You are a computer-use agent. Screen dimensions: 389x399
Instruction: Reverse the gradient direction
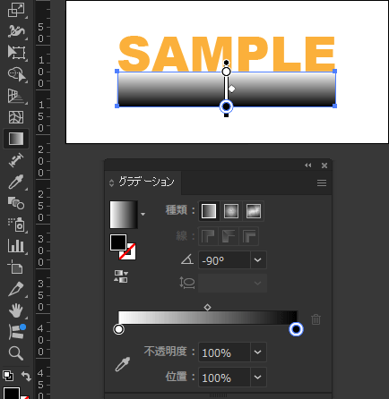coord(121,276)
